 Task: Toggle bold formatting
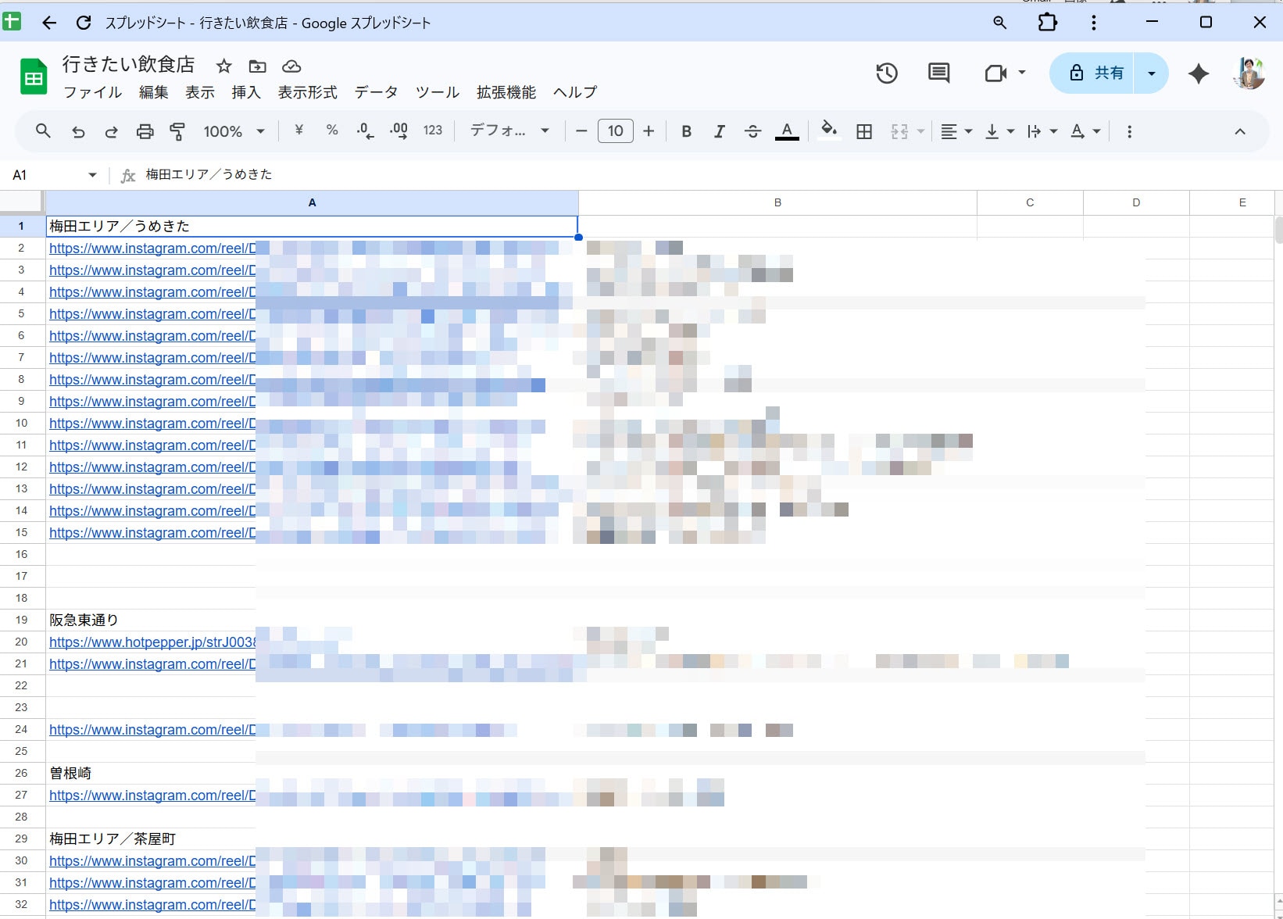(x=686, y=131)
